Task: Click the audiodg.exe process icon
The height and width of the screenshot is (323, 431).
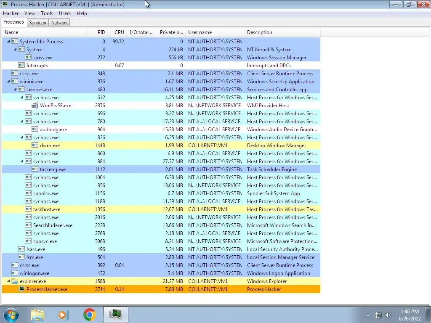Action: pos(35,130)
